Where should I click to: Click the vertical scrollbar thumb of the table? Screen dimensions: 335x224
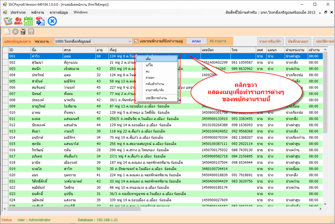325,92
